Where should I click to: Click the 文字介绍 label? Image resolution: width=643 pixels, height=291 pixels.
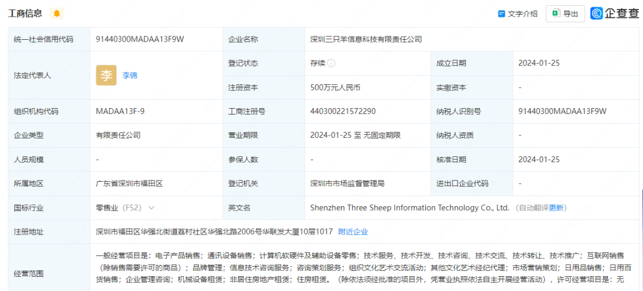(523, 14)
